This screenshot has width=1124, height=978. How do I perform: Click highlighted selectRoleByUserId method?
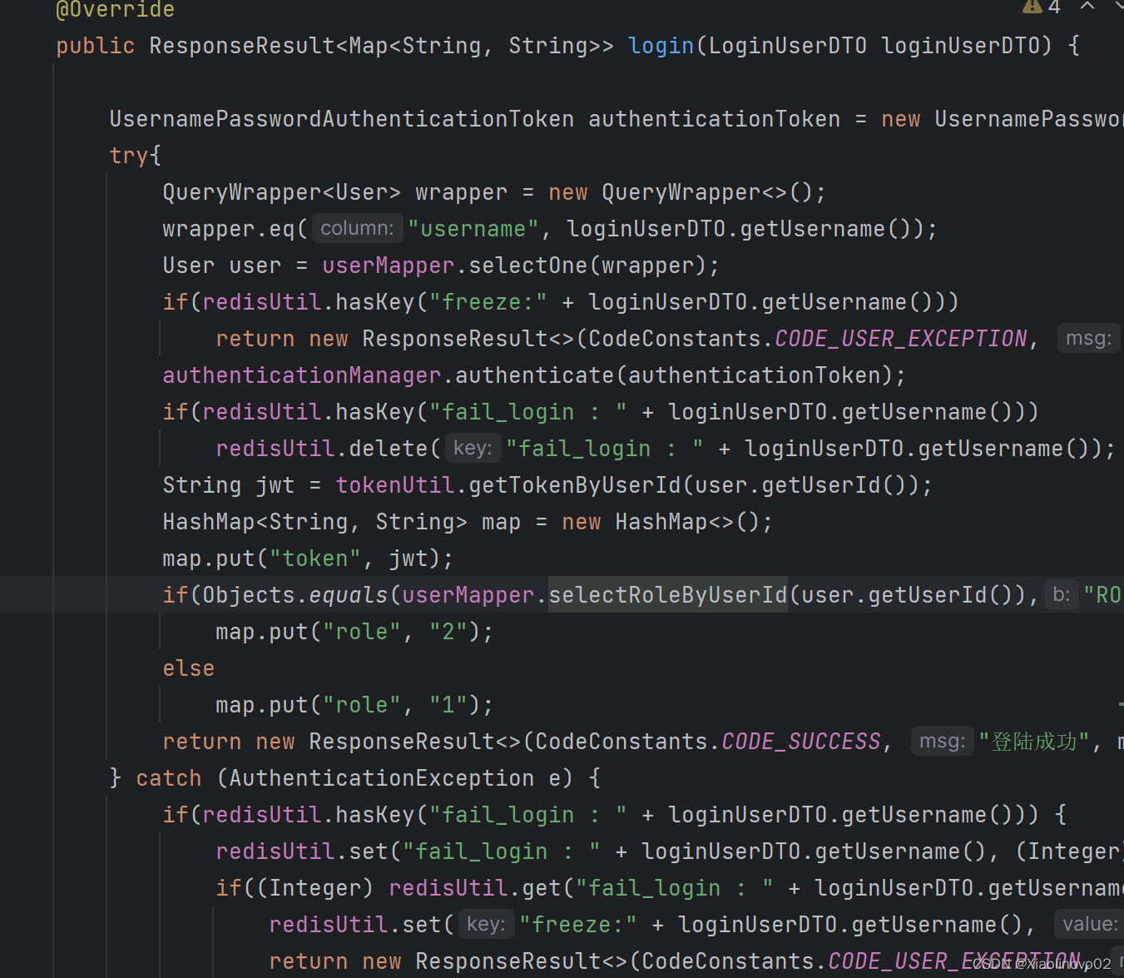pos(668,595)
